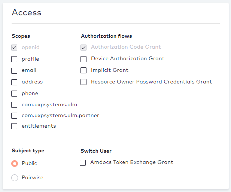The width and height of the screenshot is (231, 192).
Task: Click the 'phone' scope label
Action: tap(30, 94)
